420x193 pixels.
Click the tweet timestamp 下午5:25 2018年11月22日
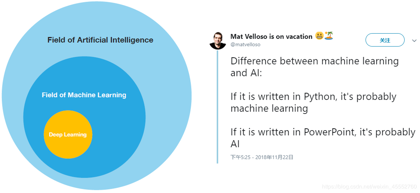(262, 157)
